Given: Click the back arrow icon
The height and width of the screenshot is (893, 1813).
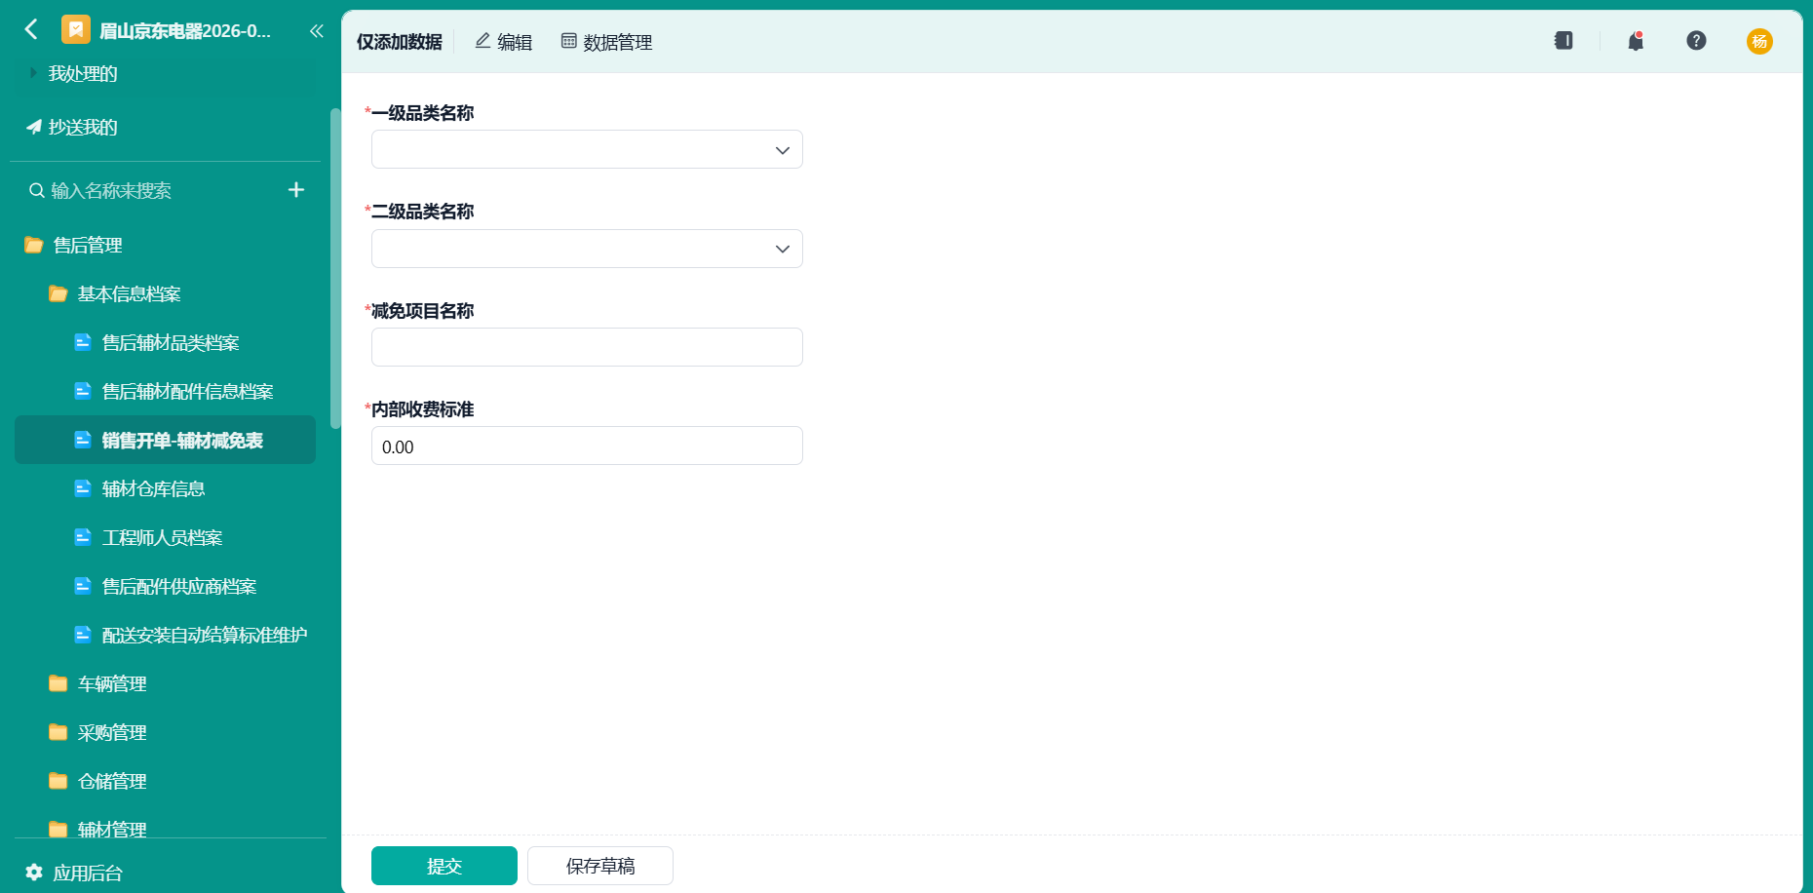Looking at the screenshot, I should (x=31, y=30).
